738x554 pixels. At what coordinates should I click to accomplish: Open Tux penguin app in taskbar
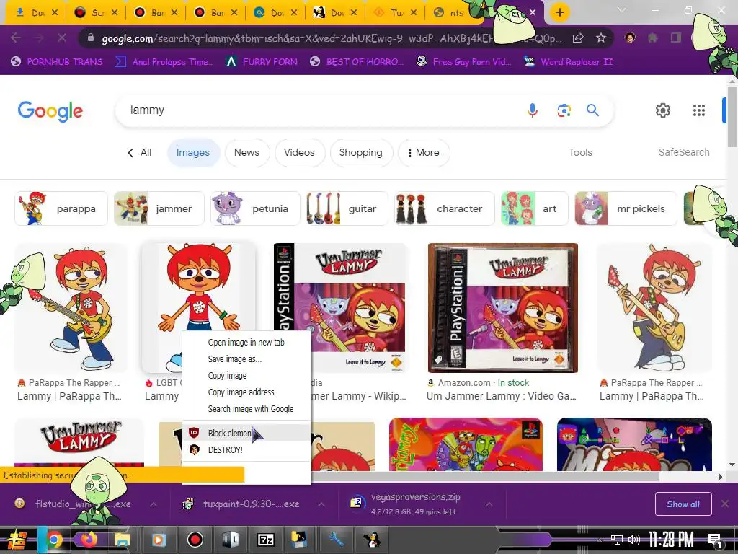point(373,540)
